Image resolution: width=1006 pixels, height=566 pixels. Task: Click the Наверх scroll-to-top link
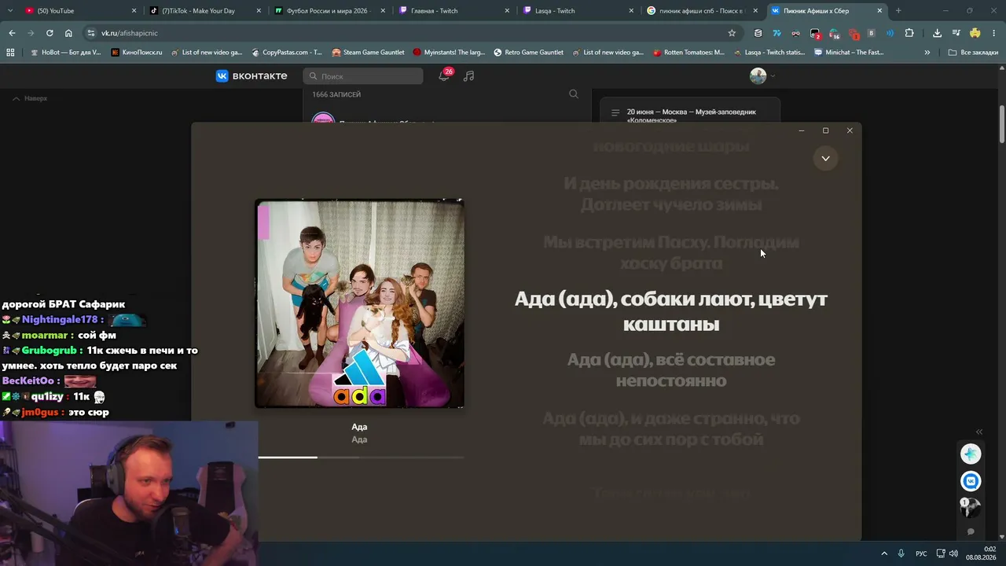tap(30, 98)
